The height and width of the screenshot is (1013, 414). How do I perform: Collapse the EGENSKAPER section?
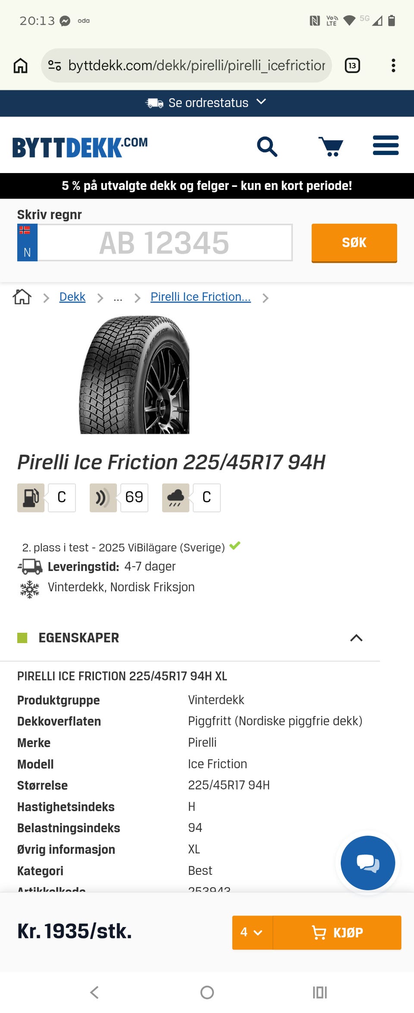(x=356, y=638)
